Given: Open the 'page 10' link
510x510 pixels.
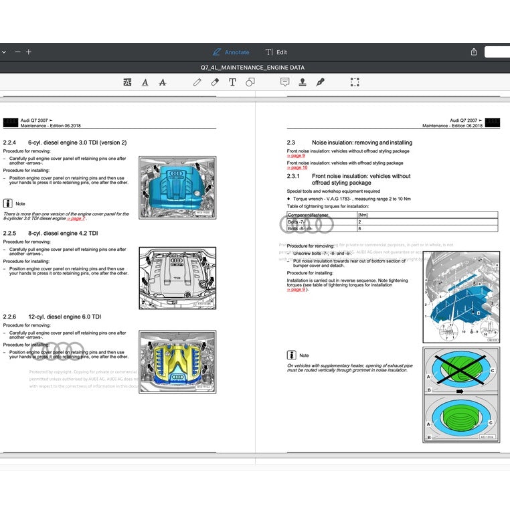Looking at the screenshot, I should coord(297,167).
